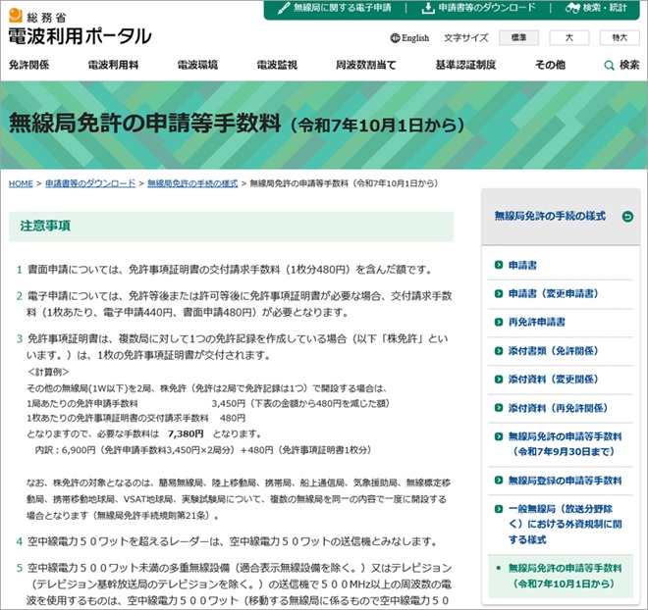
Task: Open the 申請書（変更申請書） sidebar link
Action: (x=553, y=293)
